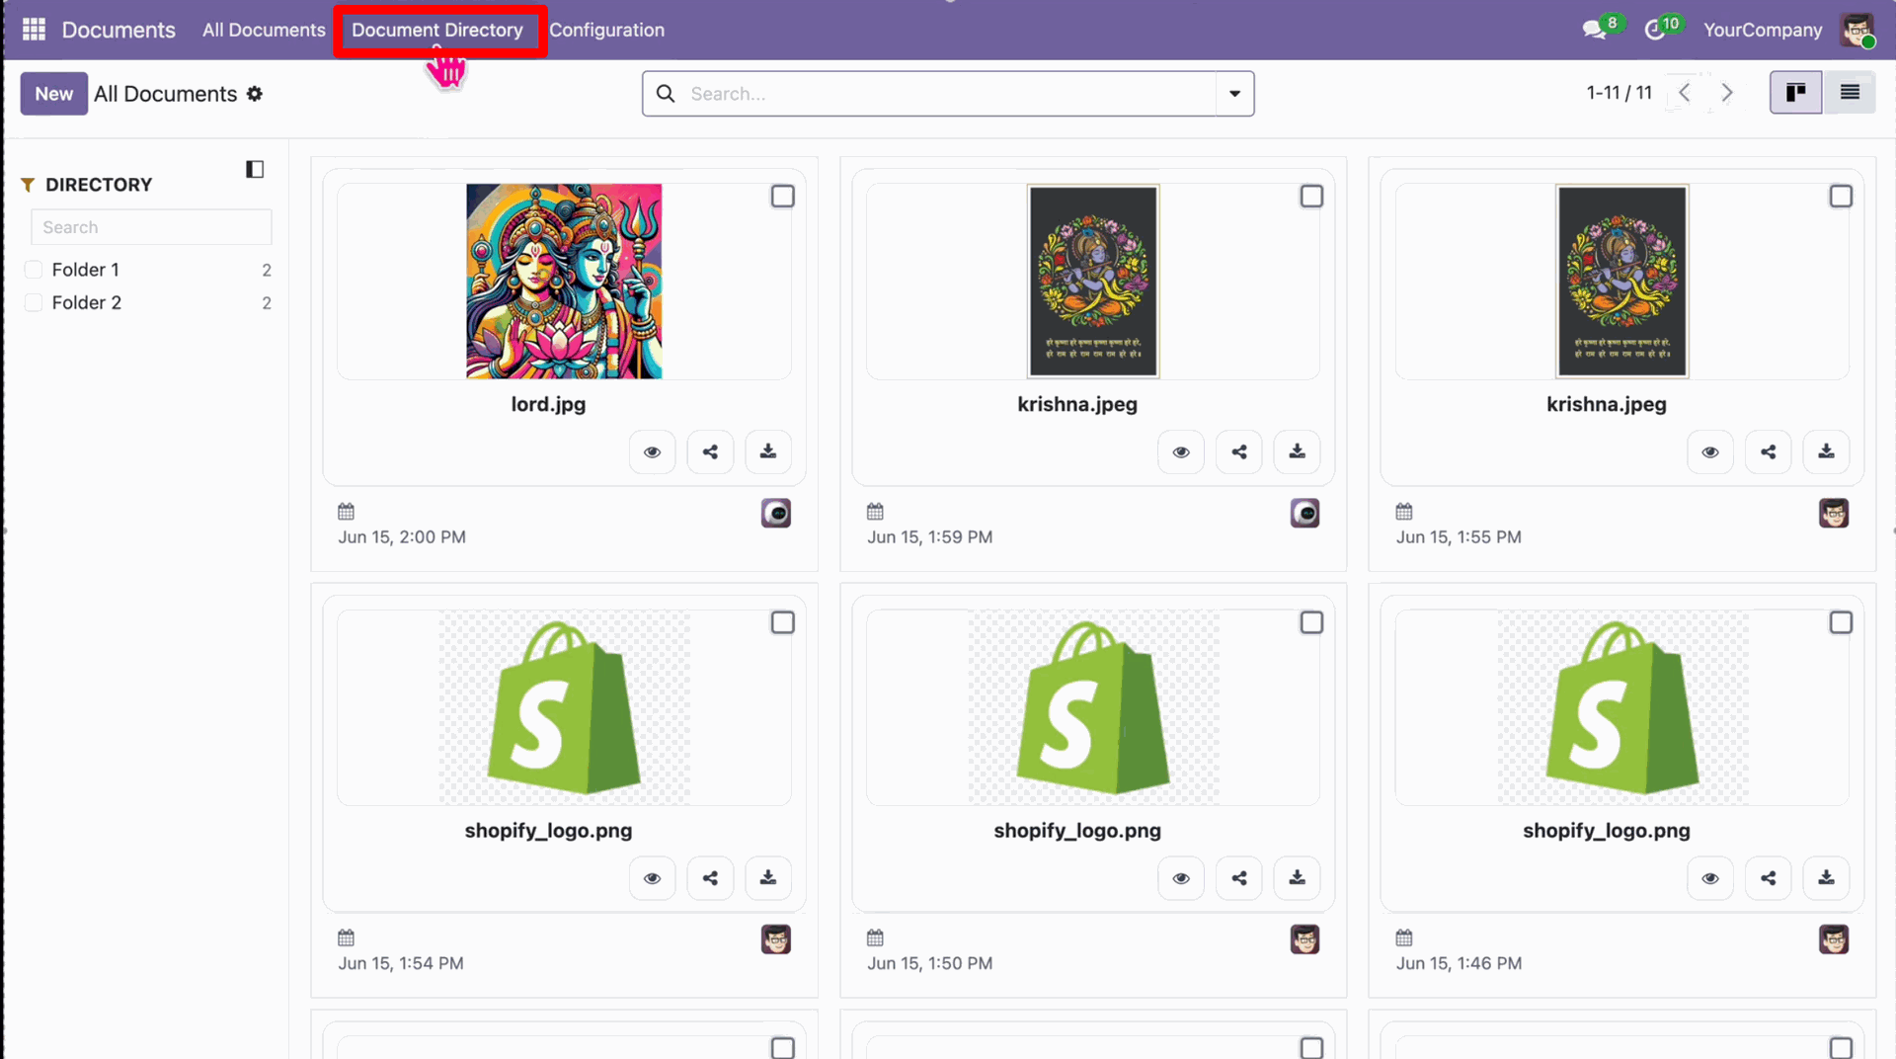The width and height of the screenshot is (1896, 1059).
Task: Select the checkbox on shopify_logo.png 1:46 PM card
Action: (x=1841, y=622)
